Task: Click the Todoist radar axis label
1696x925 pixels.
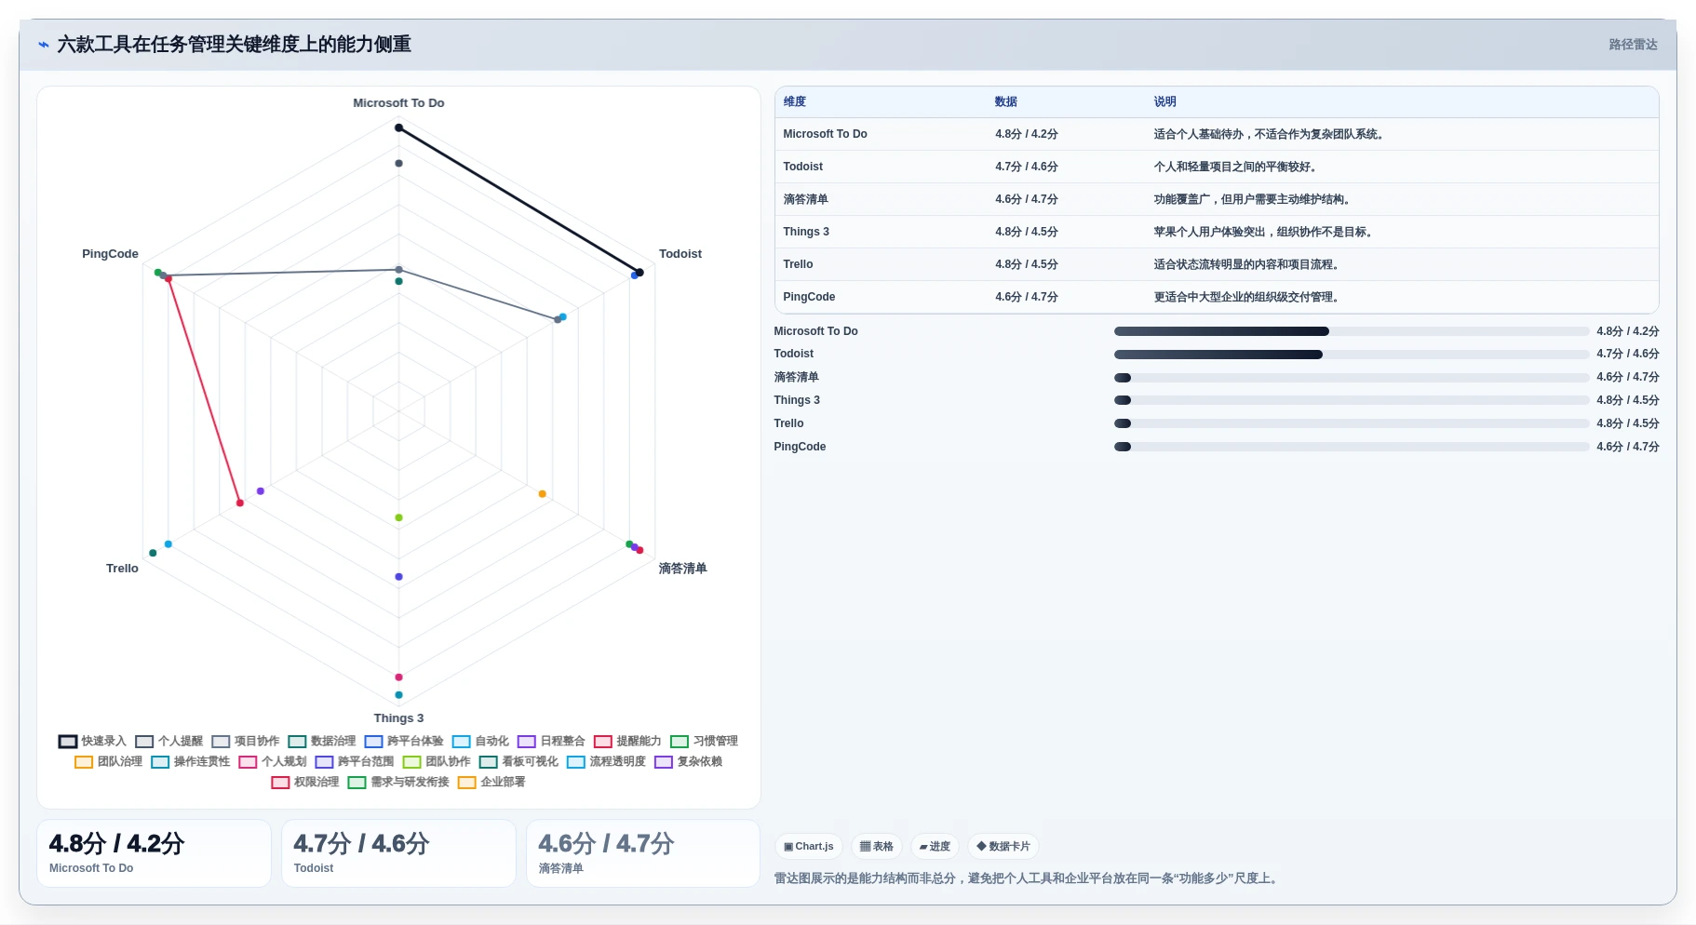Action: coord(680,254)
